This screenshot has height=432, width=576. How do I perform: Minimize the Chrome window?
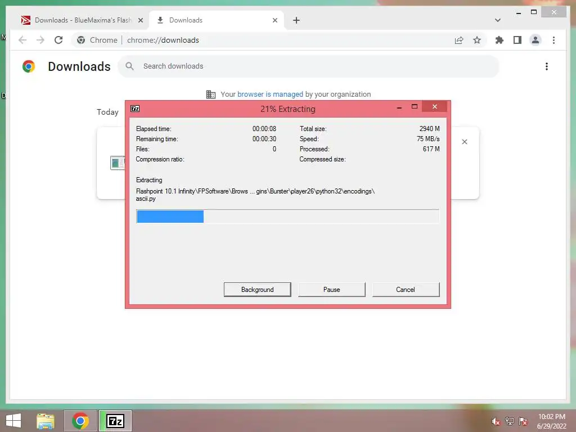point(518,12)
